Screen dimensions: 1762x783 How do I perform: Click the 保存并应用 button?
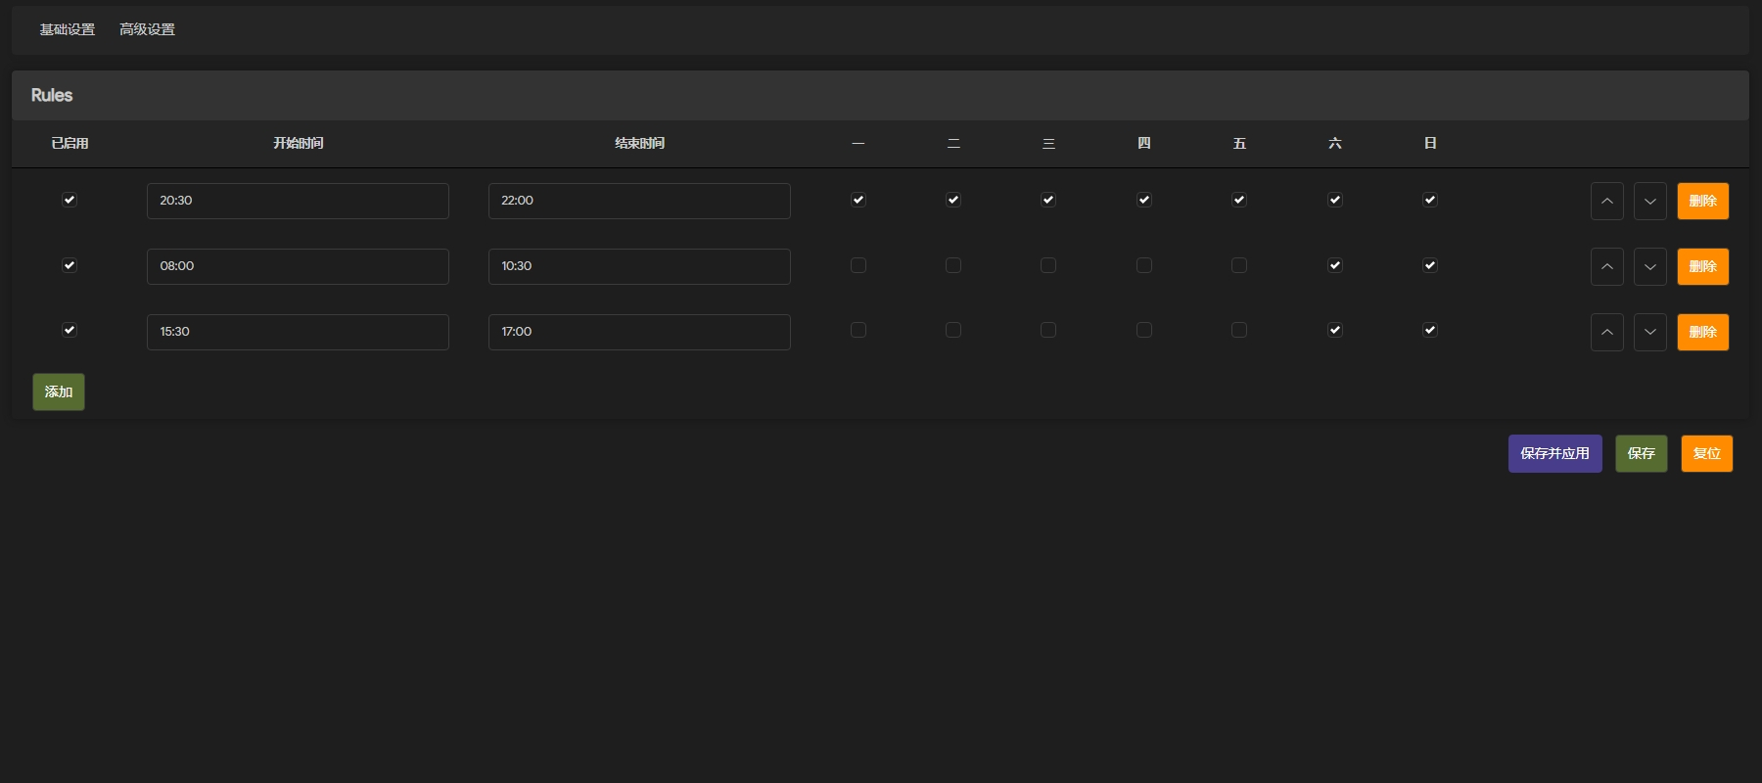[1554, 454]
